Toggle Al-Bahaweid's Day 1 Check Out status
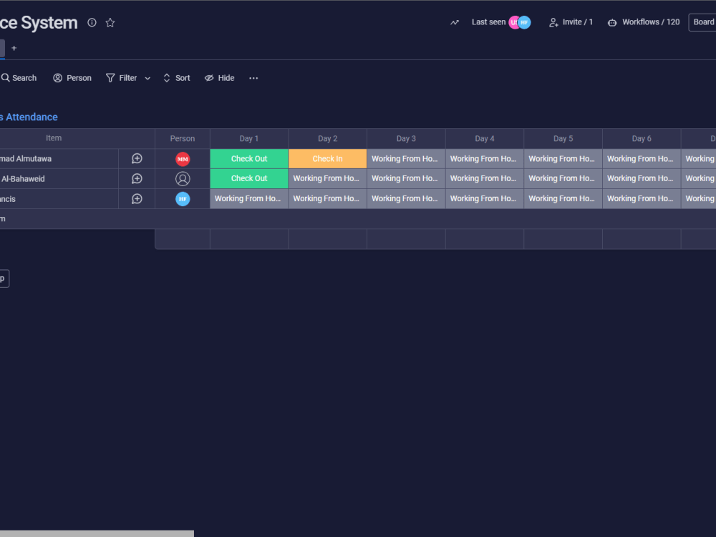The image size is (716, 537). 248,178
